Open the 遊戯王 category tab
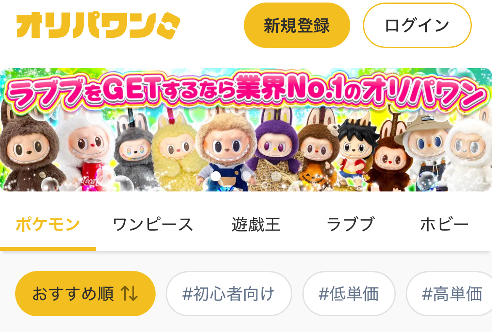This screenshot has height=332, width=492. (256, 225)
